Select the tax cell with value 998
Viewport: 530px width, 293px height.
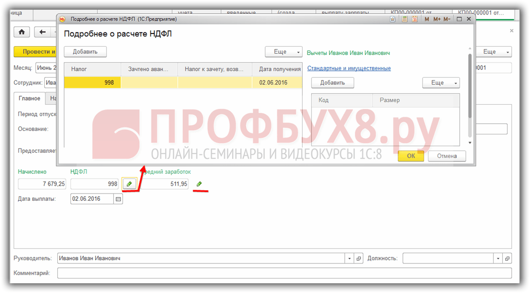tap(93, 82)
